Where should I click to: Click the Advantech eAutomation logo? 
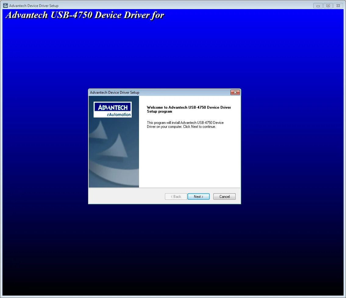[112, 110]
